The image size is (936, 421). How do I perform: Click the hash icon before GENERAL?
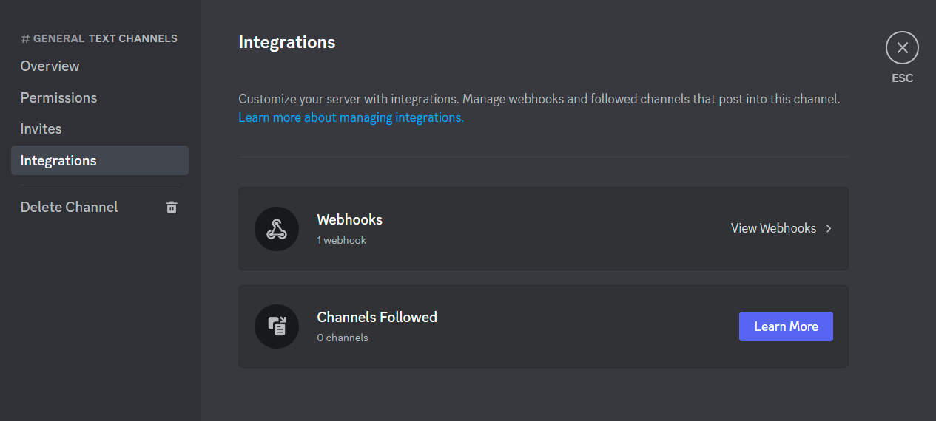coord(25,38)
